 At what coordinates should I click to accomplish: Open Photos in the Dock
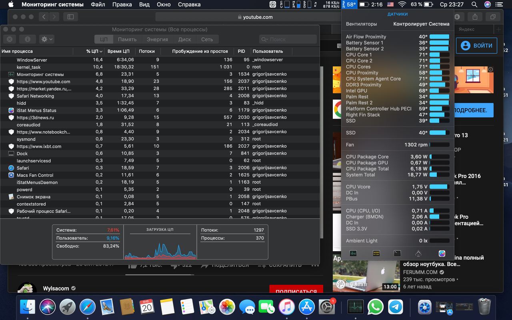click(x=227, y=307)
